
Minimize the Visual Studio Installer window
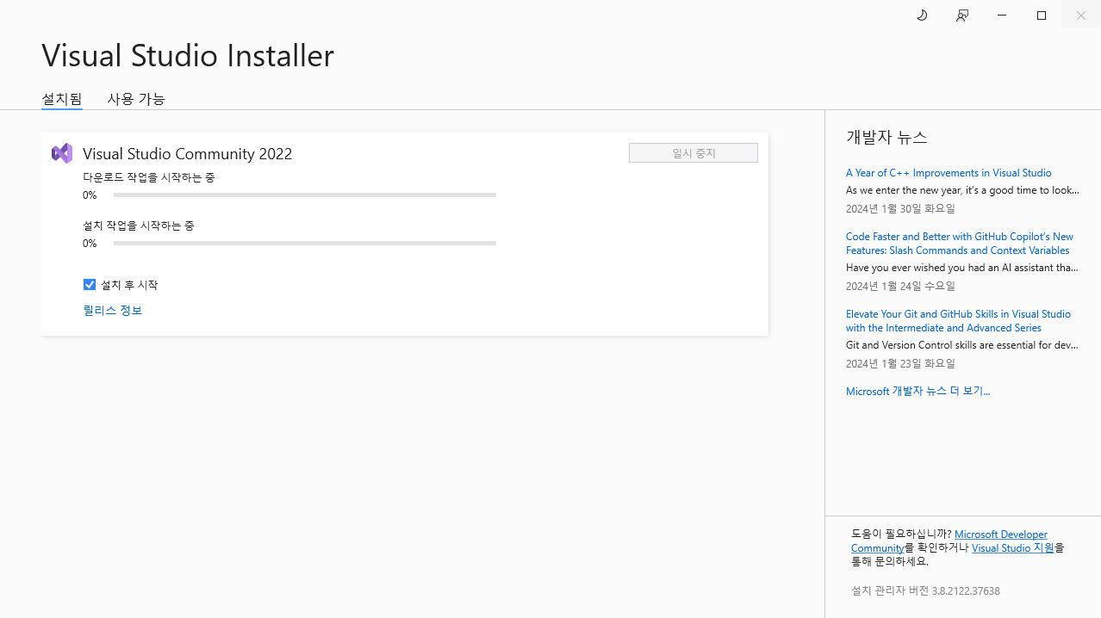[1001, 15]
